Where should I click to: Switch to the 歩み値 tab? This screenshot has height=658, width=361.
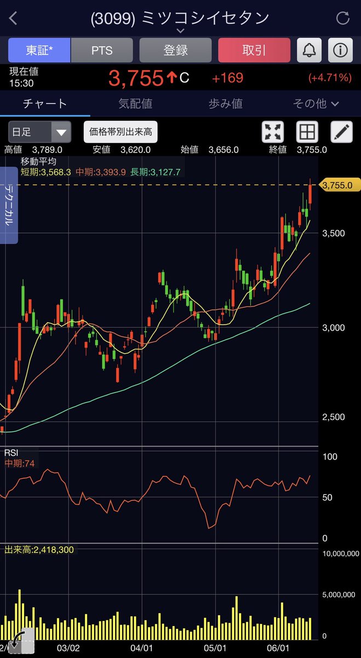point(226,104)
